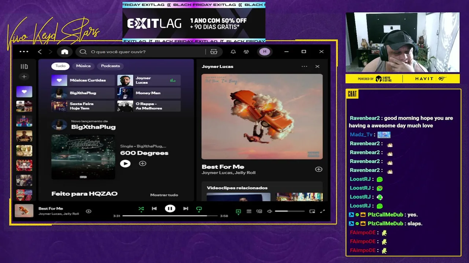Open the Spotify three-dot main menu

tap(24, 52)
